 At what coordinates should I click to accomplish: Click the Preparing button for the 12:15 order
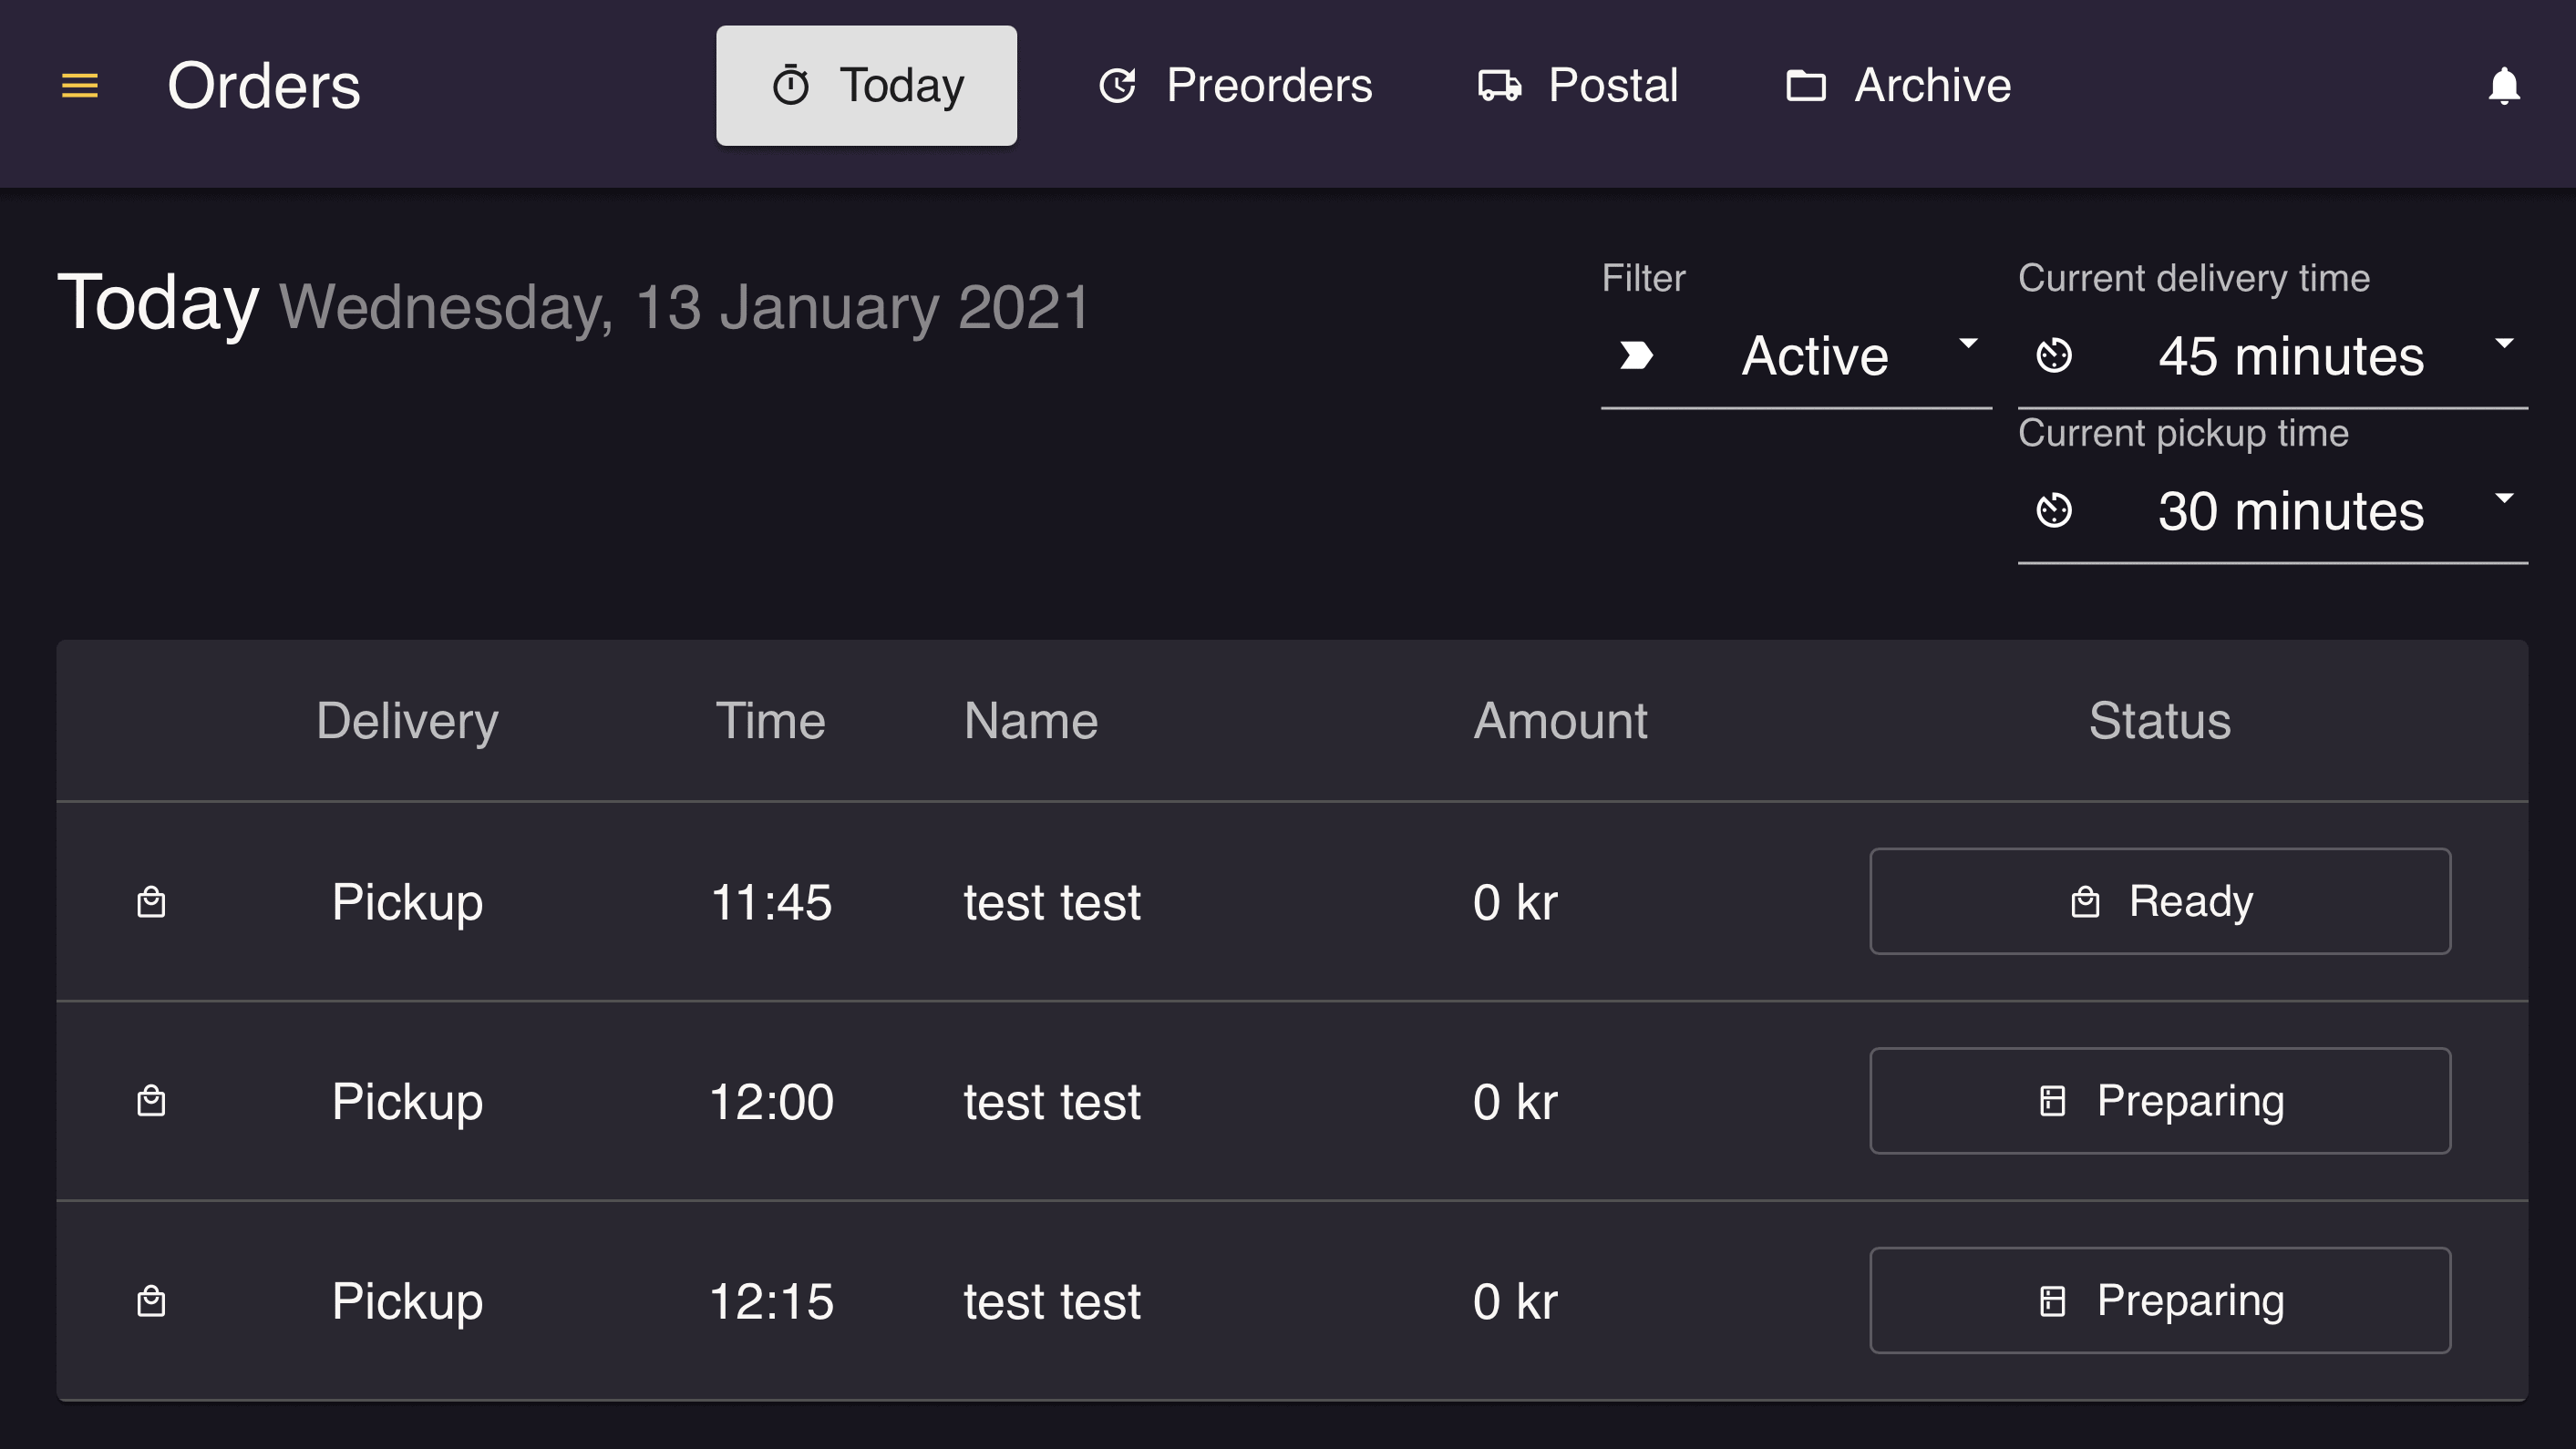coord(2160,1301)
